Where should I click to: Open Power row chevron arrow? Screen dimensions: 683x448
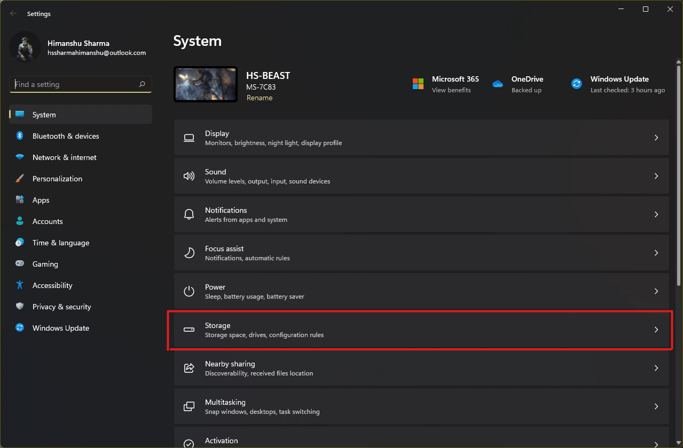coord(656,291)
